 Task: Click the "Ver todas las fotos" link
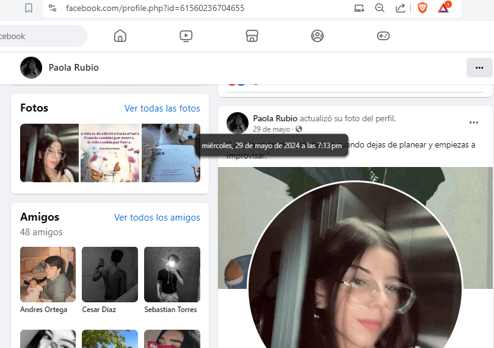162,108
